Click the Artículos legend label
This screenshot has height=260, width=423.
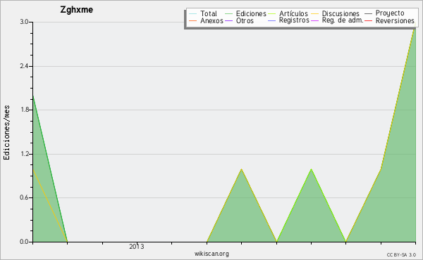tap(293, 14)
